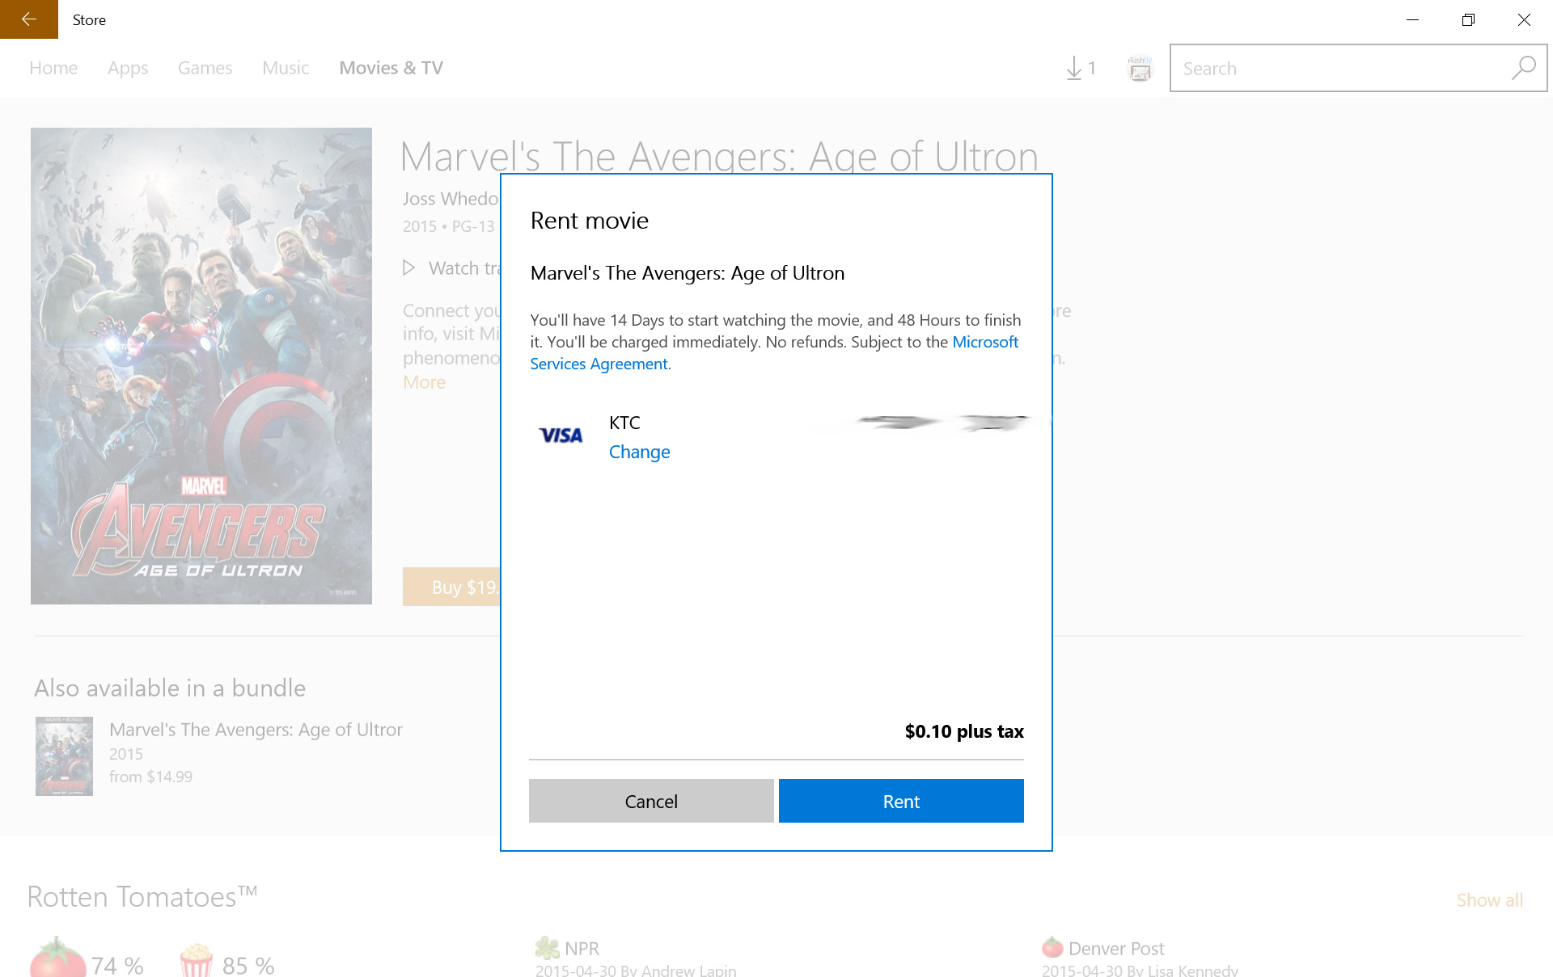Play the Watch trailer triangle icon
This screenshot has height=977, width=1553.
click(x=409, y=268)
